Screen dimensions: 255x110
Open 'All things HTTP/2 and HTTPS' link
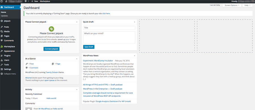[x=103, y=85]
